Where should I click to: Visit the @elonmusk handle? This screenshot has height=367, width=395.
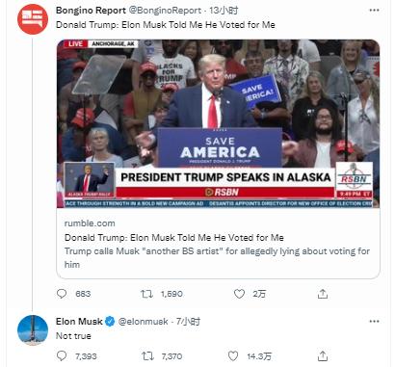144,321
